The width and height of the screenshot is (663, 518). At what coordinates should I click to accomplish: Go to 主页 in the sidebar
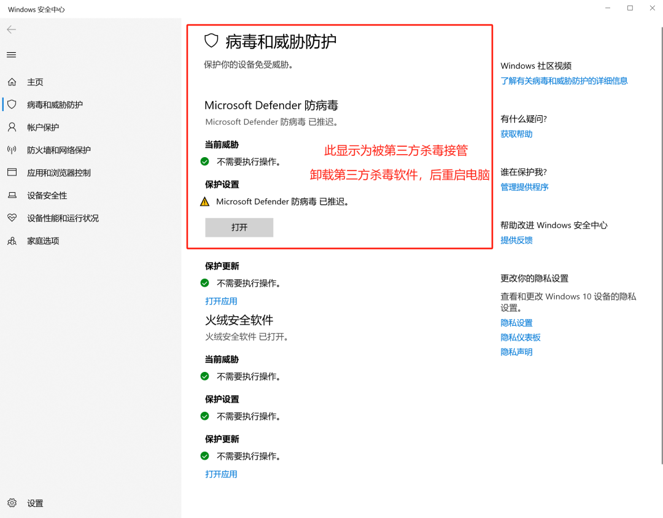[35, 82]
